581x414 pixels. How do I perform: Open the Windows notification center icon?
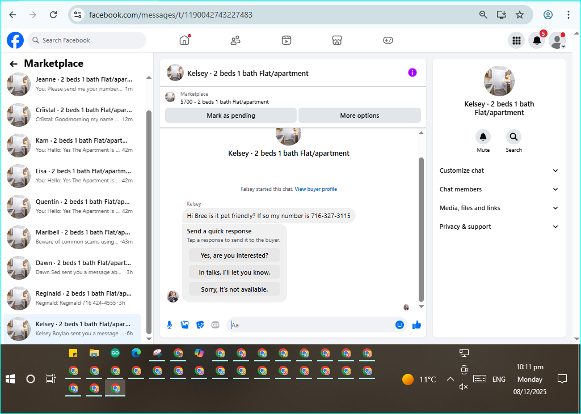click(x=562, y=379)
